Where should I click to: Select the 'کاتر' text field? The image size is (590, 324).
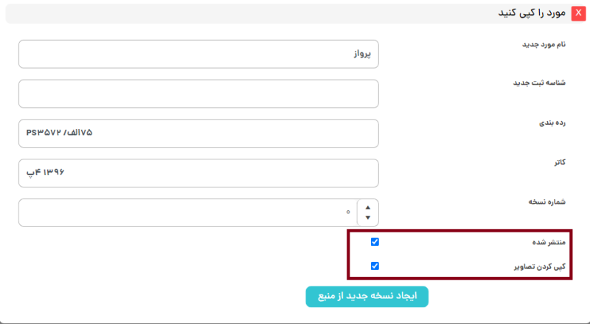(x=198, y=173)
